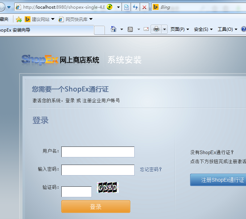Click the orange 登录 button
This screenshot has height=219, width=246.
click(96, 206)
